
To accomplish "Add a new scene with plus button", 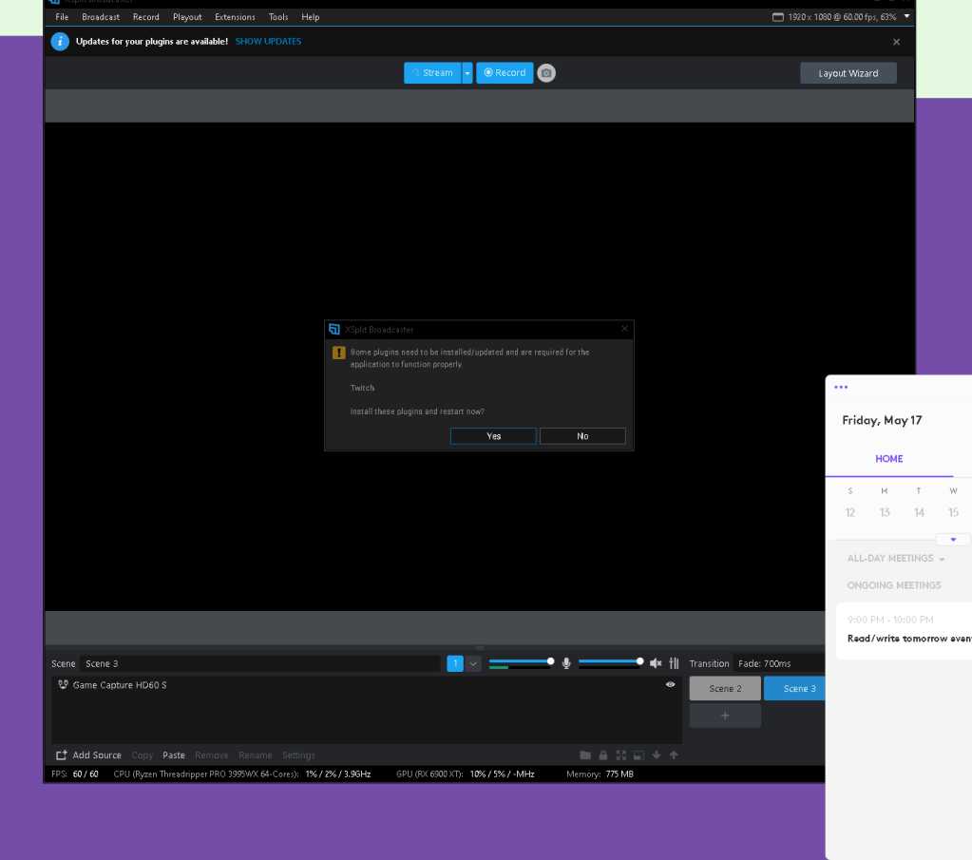I will click(725, 716).
